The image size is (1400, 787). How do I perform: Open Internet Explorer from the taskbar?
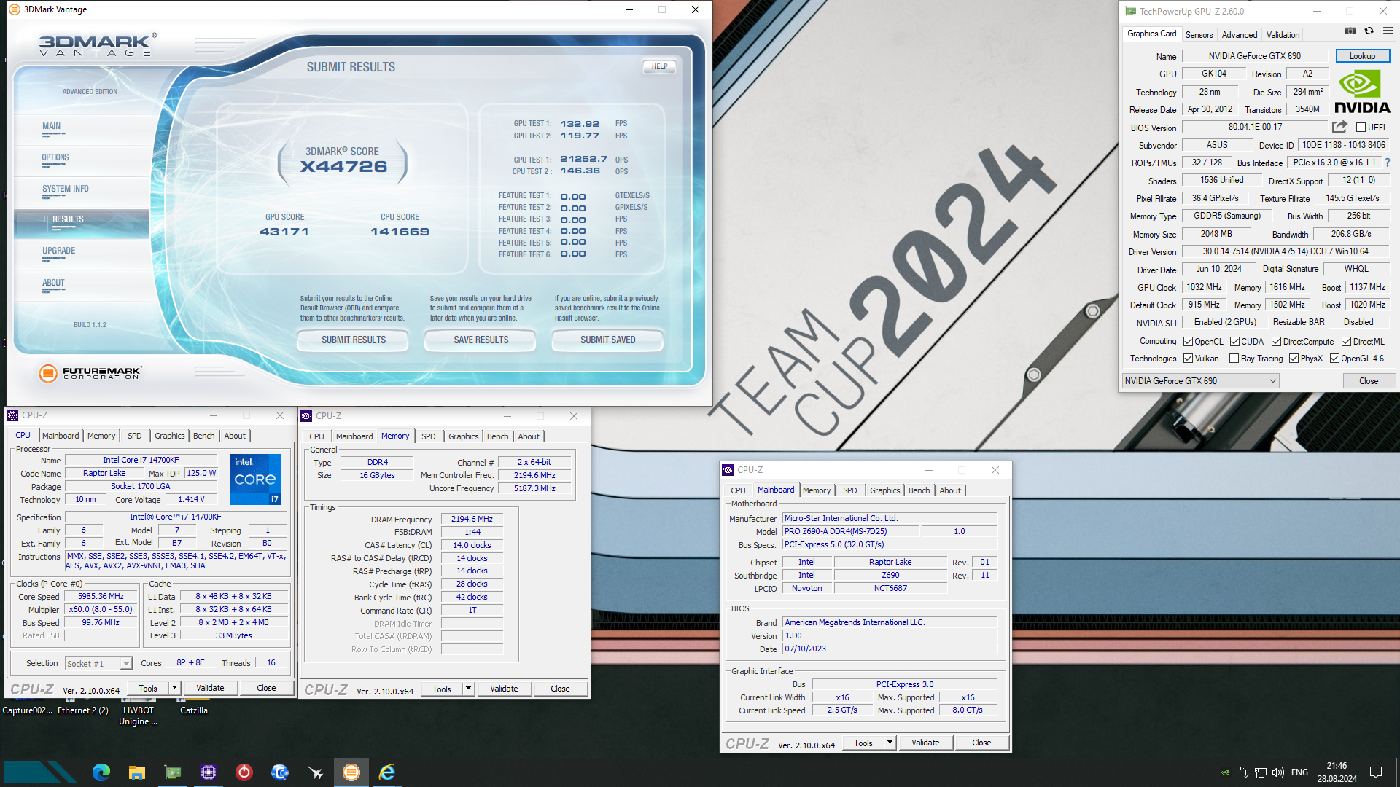pyautogui.click(x=387, y=772)
